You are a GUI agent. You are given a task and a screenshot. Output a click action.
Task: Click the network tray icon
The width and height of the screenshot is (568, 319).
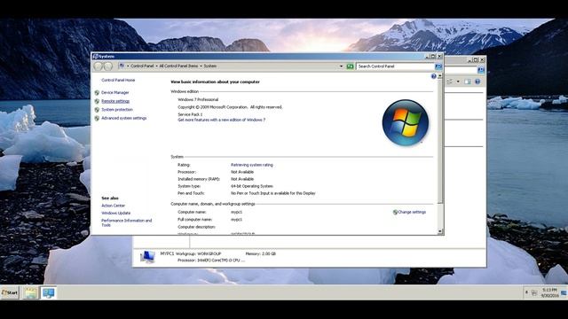click(x=534, y=293)
